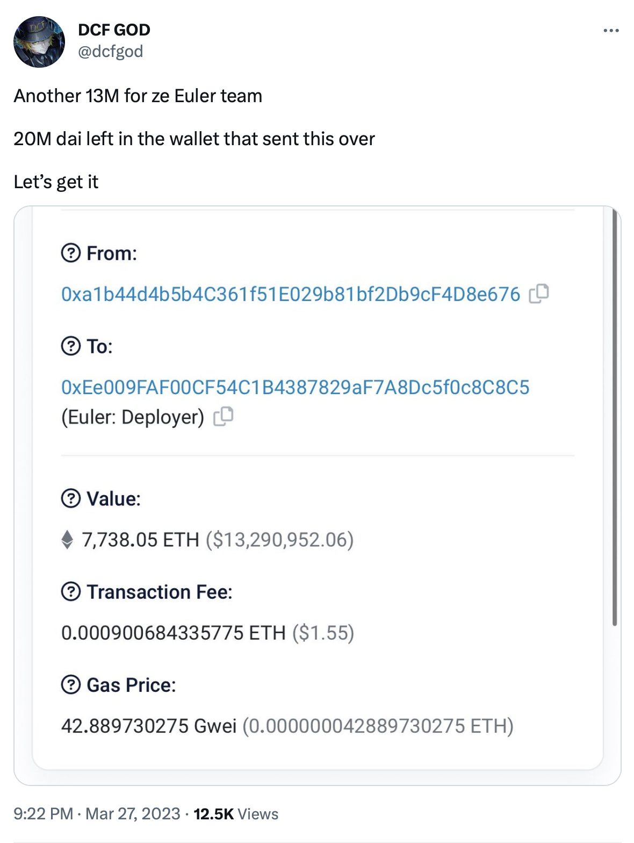The image size is (634, 843).
Task: Click the DCF GOD display name
Action: (114, 30)
